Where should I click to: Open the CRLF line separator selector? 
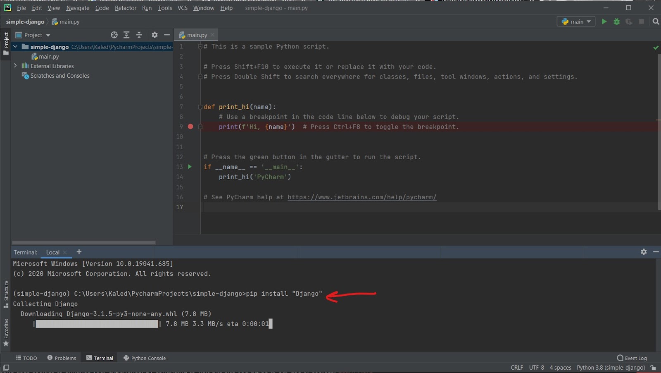pos(517,368)
